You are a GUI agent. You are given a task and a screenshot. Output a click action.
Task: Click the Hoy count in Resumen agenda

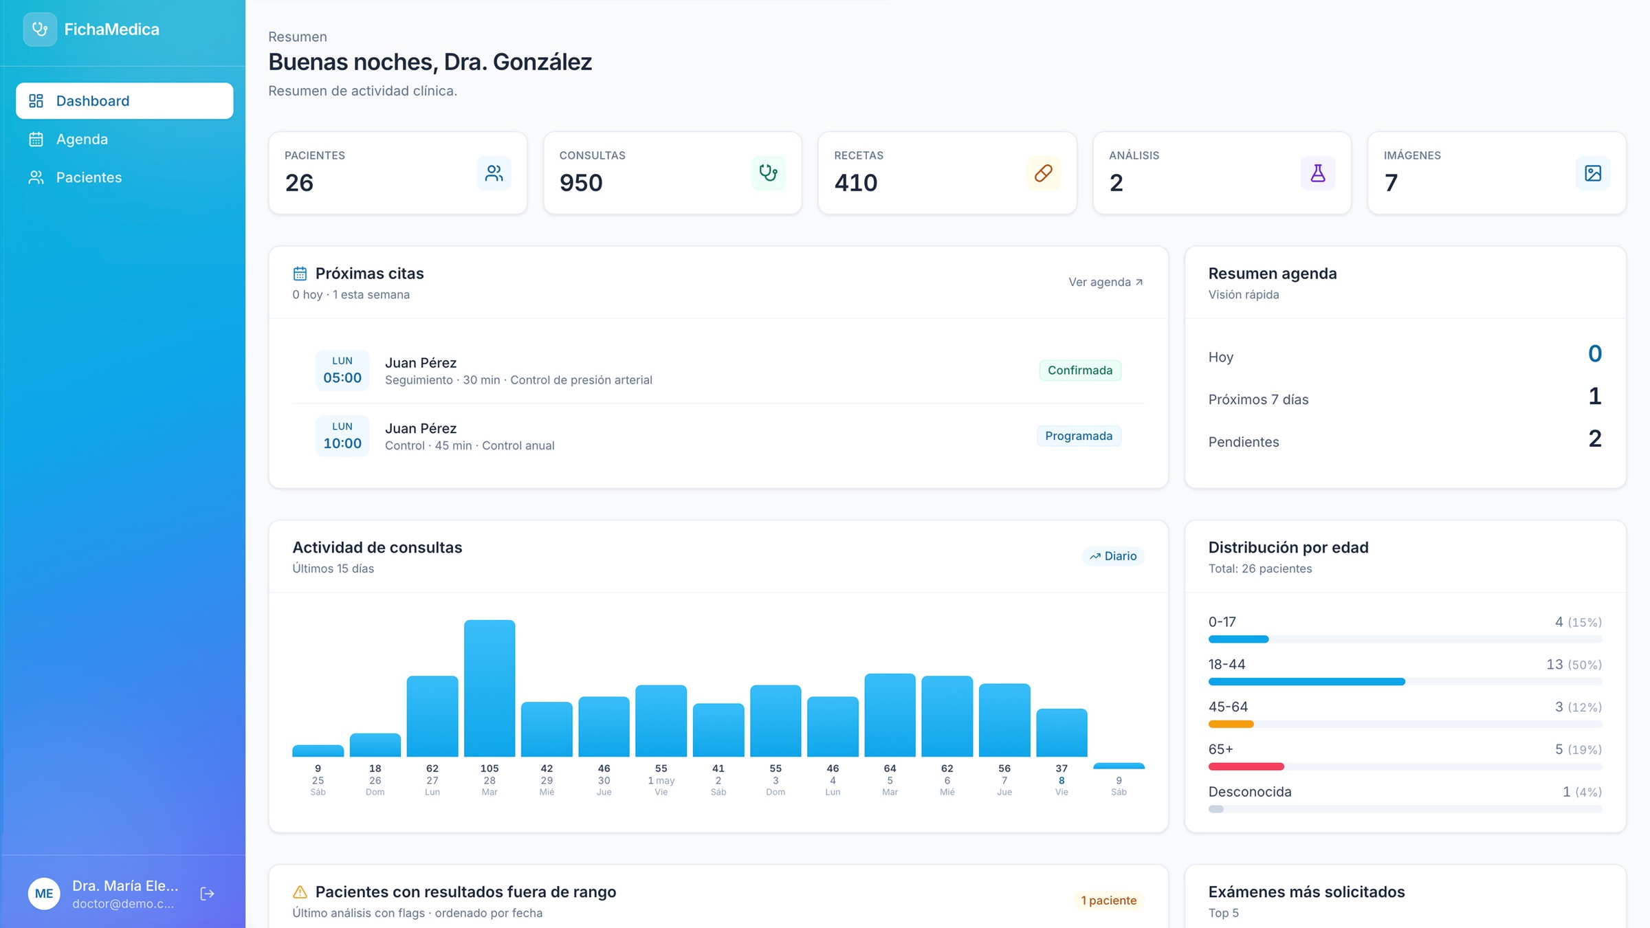[x=1595, y=354]
